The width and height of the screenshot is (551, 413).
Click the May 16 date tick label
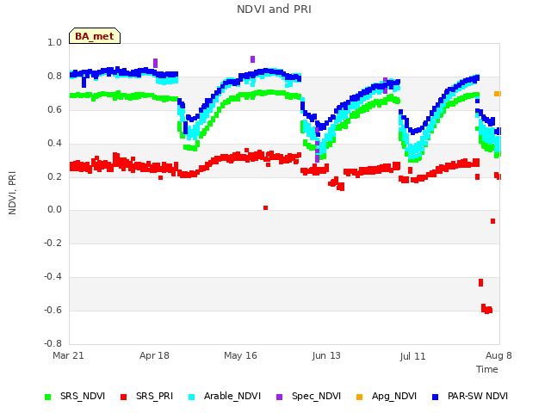[240, 355]
